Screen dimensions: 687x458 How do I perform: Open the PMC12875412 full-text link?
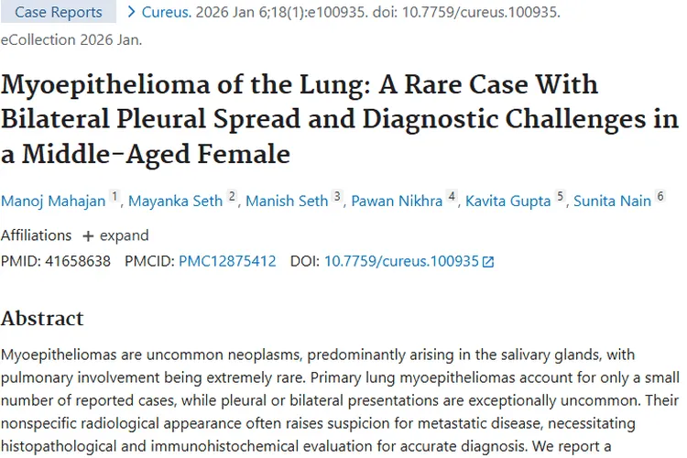[227, 261]
